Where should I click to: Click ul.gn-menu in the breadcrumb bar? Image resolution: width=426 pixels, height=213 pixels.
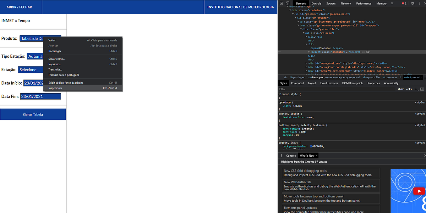pyautogui.click(x=390, y=77)
